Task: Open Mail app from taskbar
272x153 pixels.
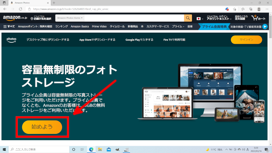Action: pyautogui.click(x=109, y=150)
